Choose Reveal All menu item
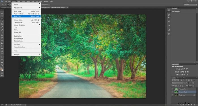This screenshot has height=106, width=198. tap(26, 32)
